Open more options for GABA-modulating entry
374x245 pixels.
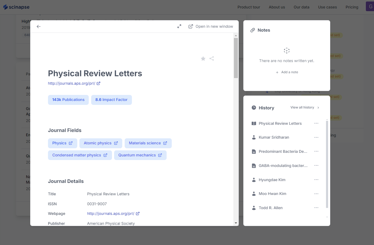(316, 165)
